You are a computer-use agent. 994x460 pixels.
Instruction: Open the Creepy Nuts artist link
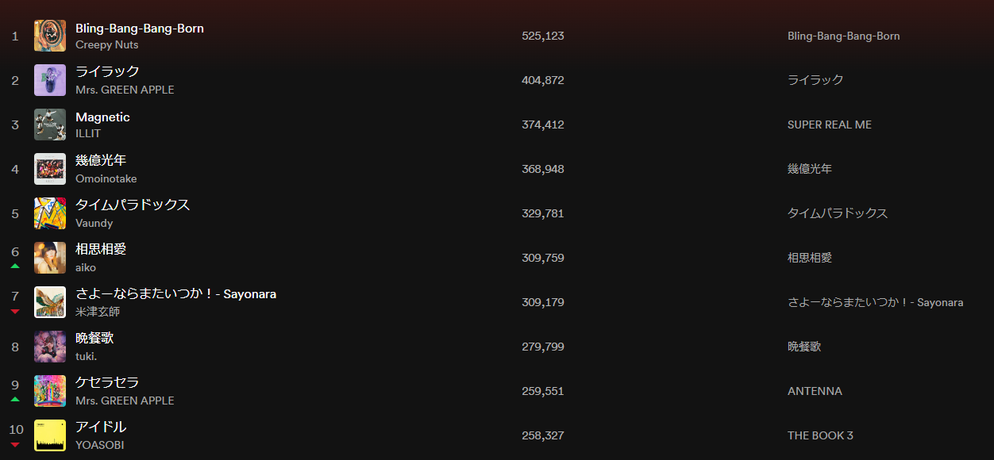point(106,45)
